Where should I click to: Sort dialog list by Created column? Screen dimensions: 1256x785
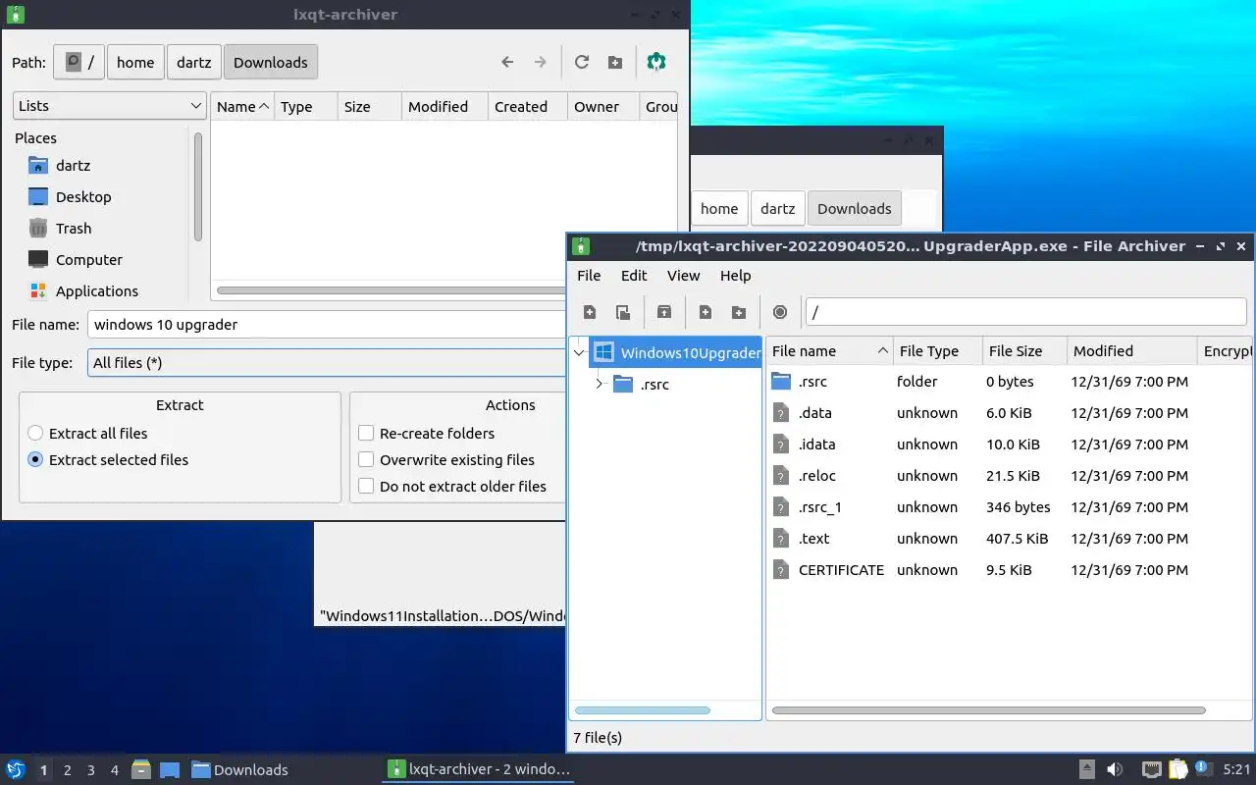527,106
